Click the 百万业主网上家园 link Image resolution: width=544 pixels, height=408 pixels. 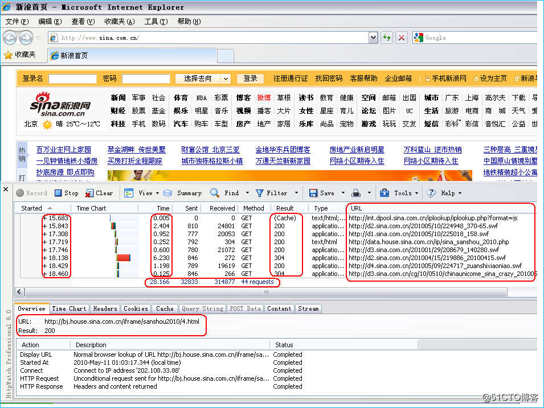(64, 150)
